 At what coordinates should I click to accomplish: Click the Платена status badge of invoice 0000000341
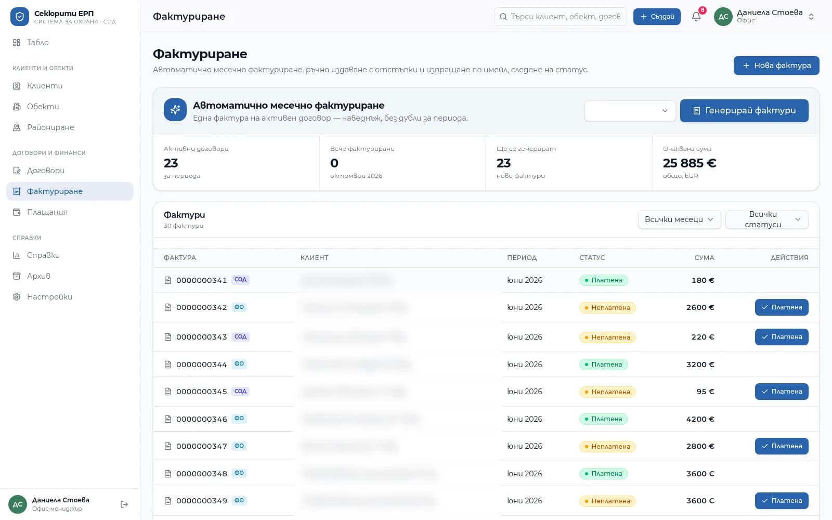tap(604, 280)
